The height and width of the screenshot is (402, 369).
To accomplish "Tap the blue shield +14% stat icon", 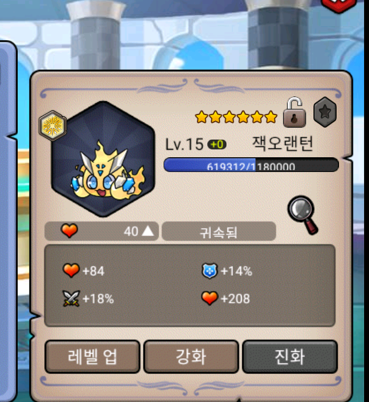I will tap(210, 271).
